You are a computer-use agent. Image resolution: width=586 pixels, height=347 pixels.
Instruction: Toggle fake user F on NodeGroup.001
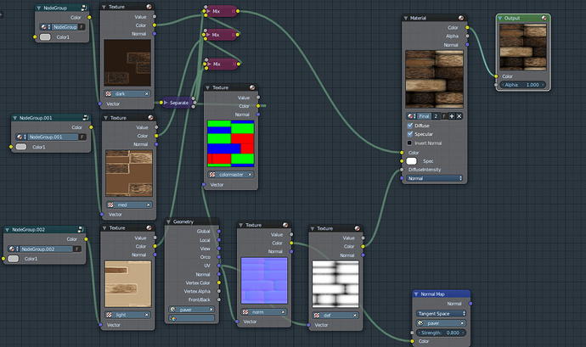[82, 137]
